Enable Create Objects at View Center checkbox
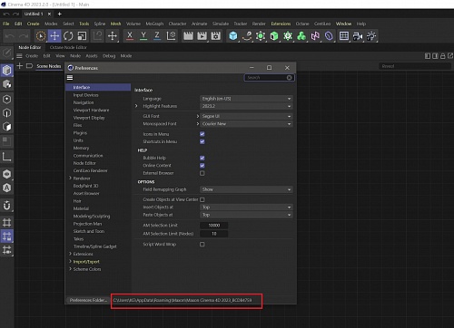Viewport: 454px width, 328px height. pyautogui.click(x=202, y=199)
